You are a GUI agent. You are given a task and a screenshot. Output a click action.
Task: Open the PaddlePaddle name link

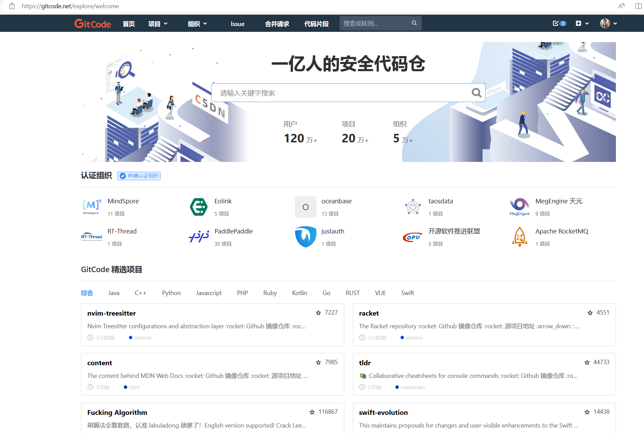[x=234, y=231]
